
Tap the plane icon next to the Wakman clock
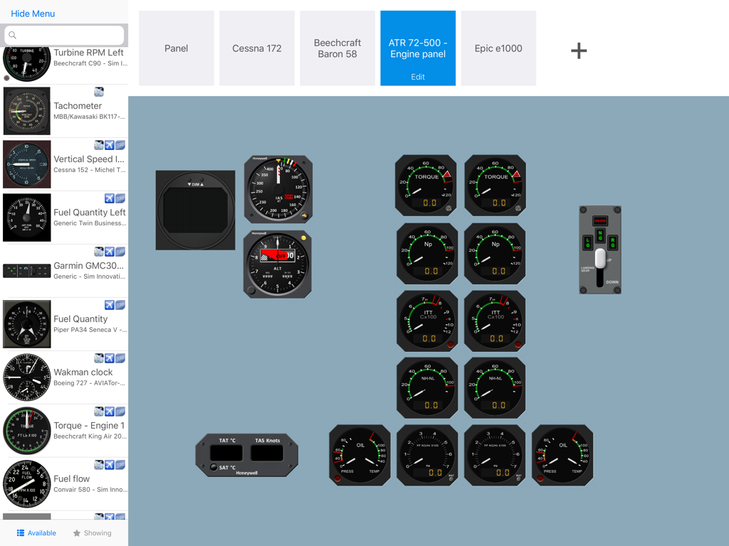(110, 358)
